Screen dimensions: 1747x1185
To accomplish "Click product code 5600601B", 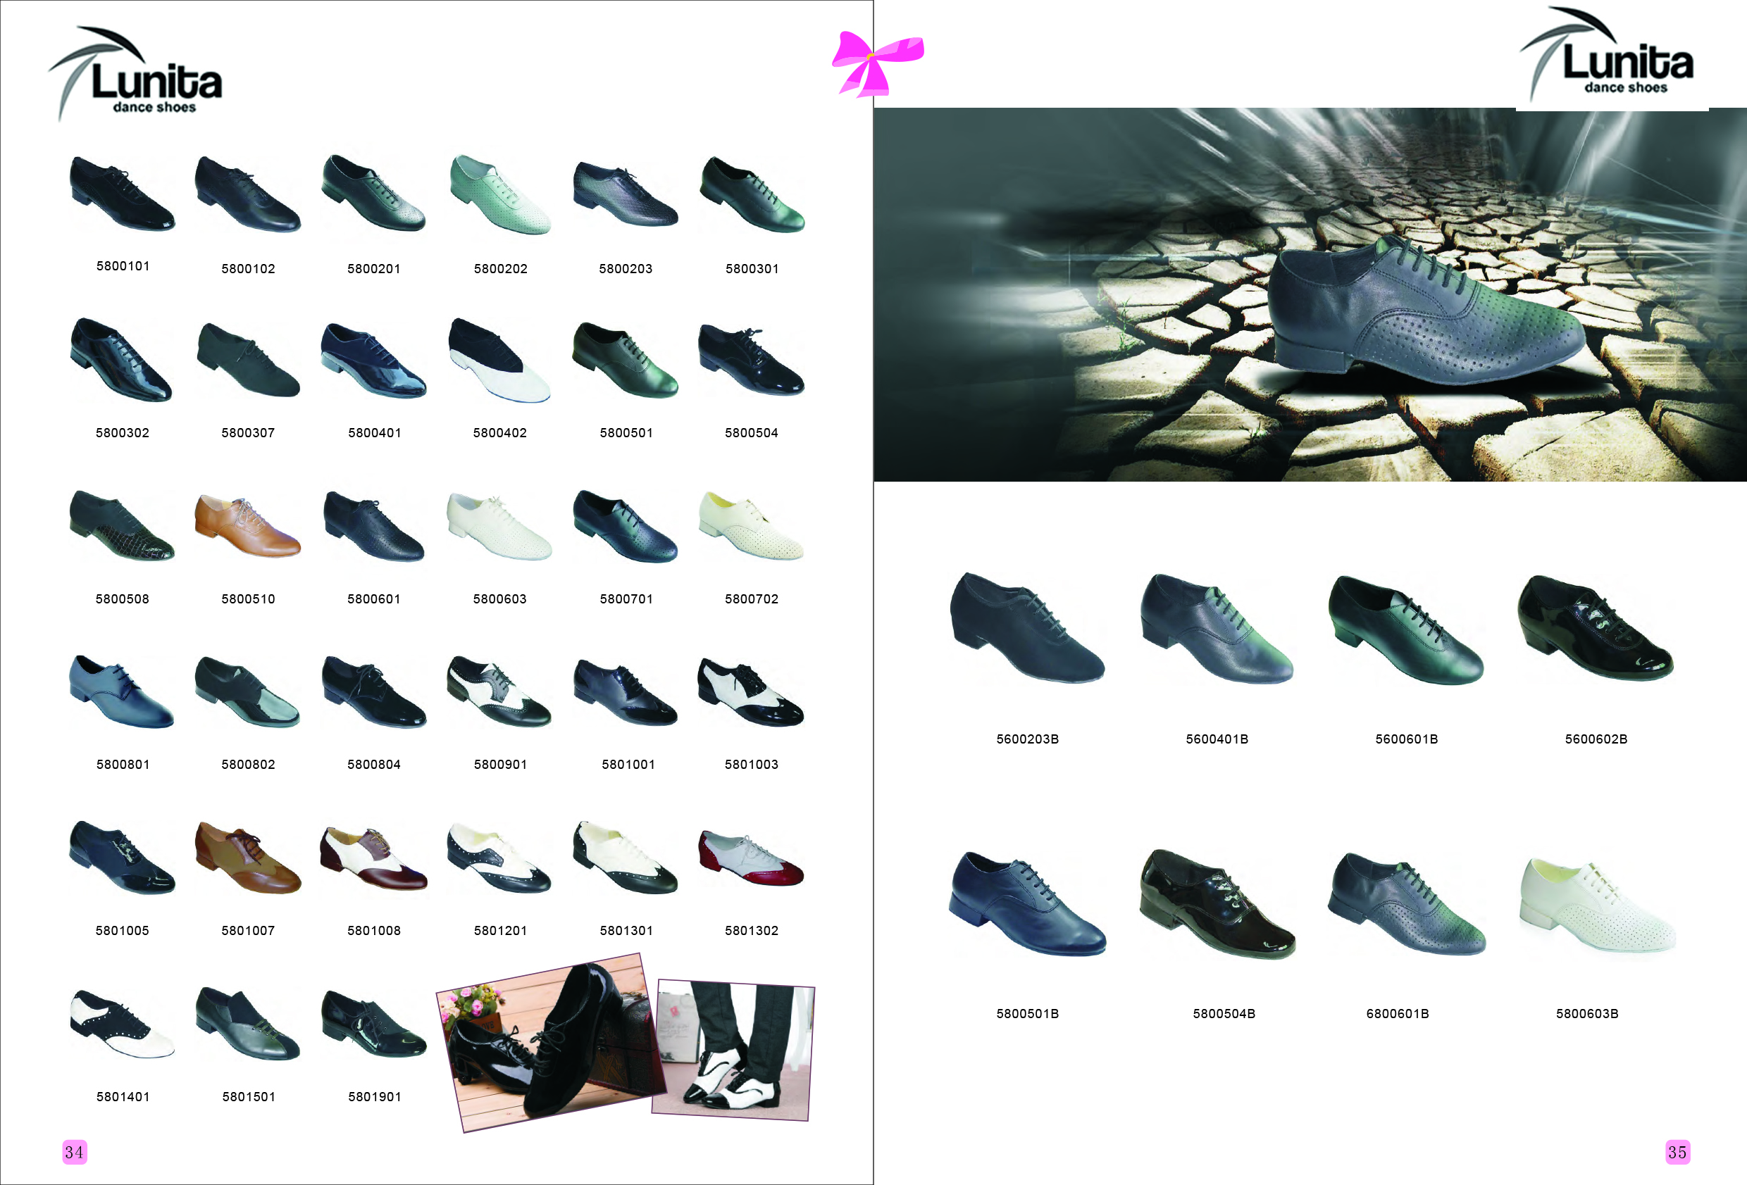I will coord(1407,739).
